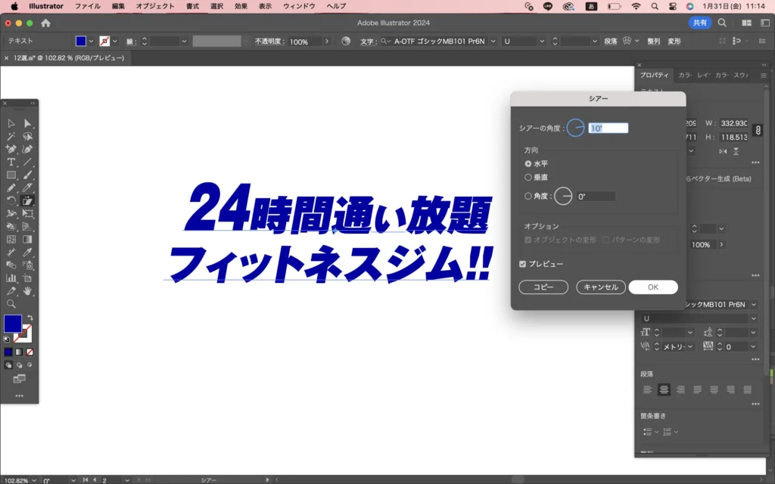Click the OK button in シアー dialog
Image resolution: width=775 pixels, height=484 pixels.
pos(652,287)
